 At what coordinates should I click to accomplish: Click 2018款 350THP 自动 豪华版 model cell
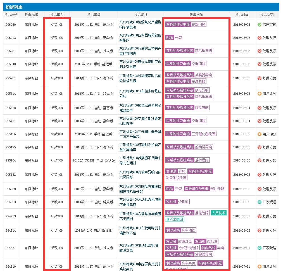tap(94, 160)
